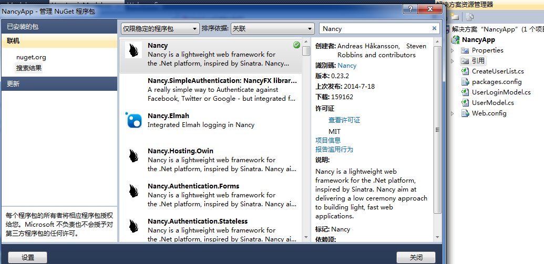Click the green installed checkmark on Nancy
Viewport: 544px width, 264px height.
(x=296, y=45)
